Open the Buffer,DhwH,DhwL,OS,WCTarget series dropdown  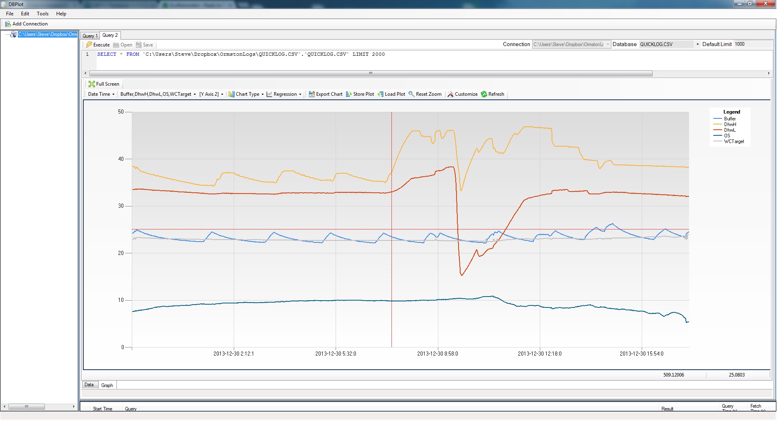point(158,94)
